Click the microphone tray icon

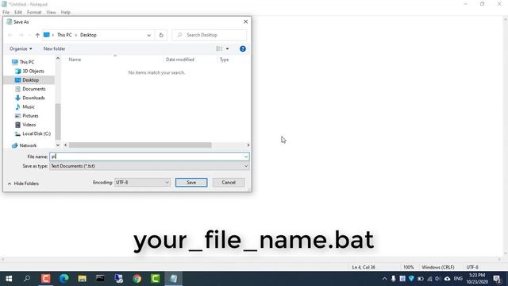[394, 279]
